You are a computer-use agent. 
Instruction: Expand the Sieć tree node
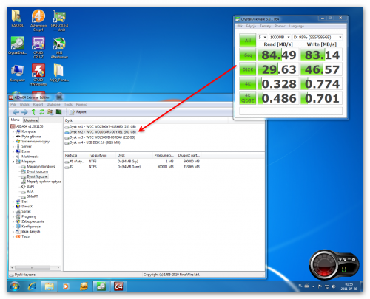(x=13, y=202)
